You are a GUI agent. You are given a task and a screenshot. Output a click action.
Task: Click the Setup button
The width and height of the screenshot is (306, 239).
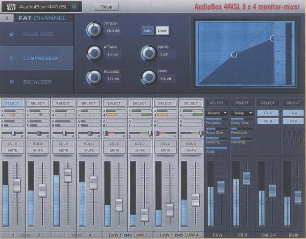pyautogui.click(x=106, y=7)
